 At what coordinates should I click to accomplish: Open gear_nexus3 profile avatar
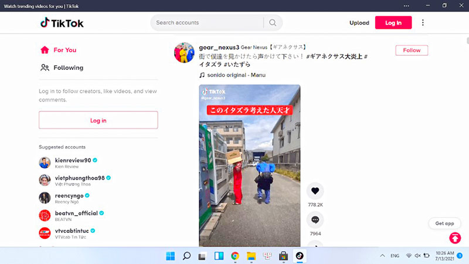[x=184, y=53]
